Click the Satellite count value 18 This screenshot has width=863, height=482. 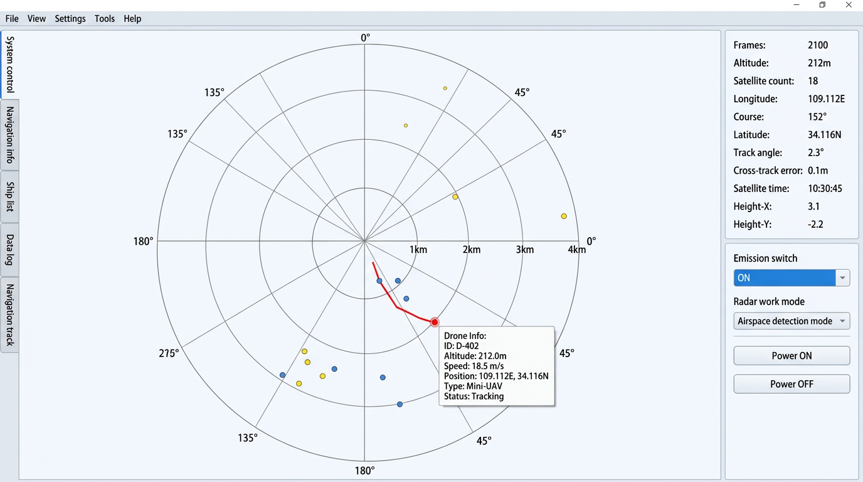(x=813, y=81)
